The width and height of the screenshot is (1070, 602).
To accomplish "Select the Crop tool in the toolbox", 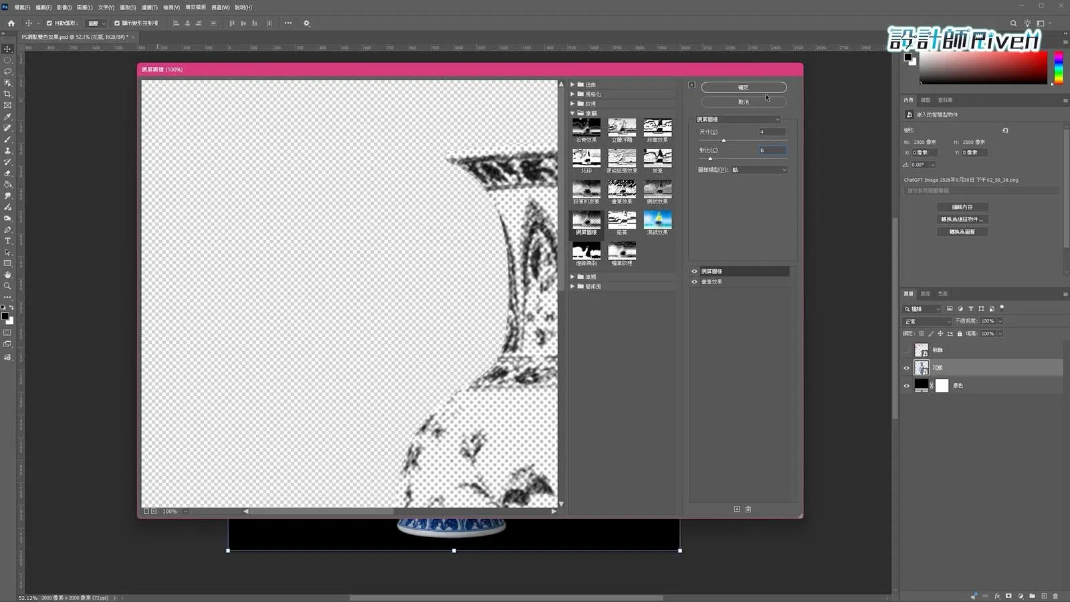I will pos(7,94).
